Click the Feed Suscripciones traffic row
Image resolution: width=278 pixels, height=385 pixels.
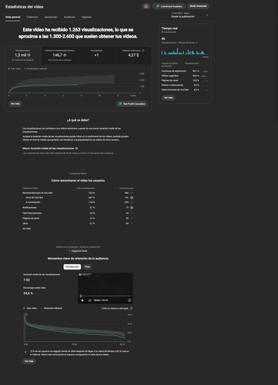[78, 213]
